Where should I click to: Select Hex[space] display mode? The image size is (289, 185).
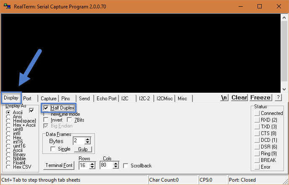[x=8, y=121]
